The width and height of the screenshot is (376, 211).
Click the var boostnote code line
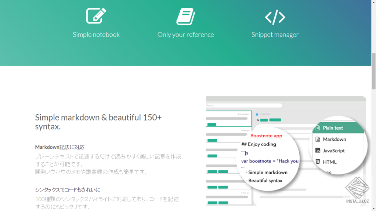270,161
